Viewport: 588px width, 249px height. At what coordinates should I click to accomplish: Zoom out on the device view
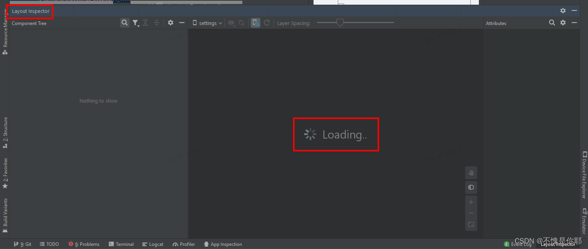(x=471, y=213)
